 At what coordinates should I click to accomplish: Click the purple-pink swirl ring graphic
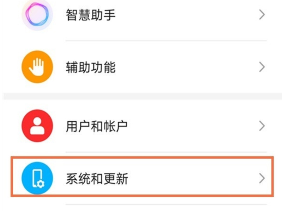[x=37, y=15]
